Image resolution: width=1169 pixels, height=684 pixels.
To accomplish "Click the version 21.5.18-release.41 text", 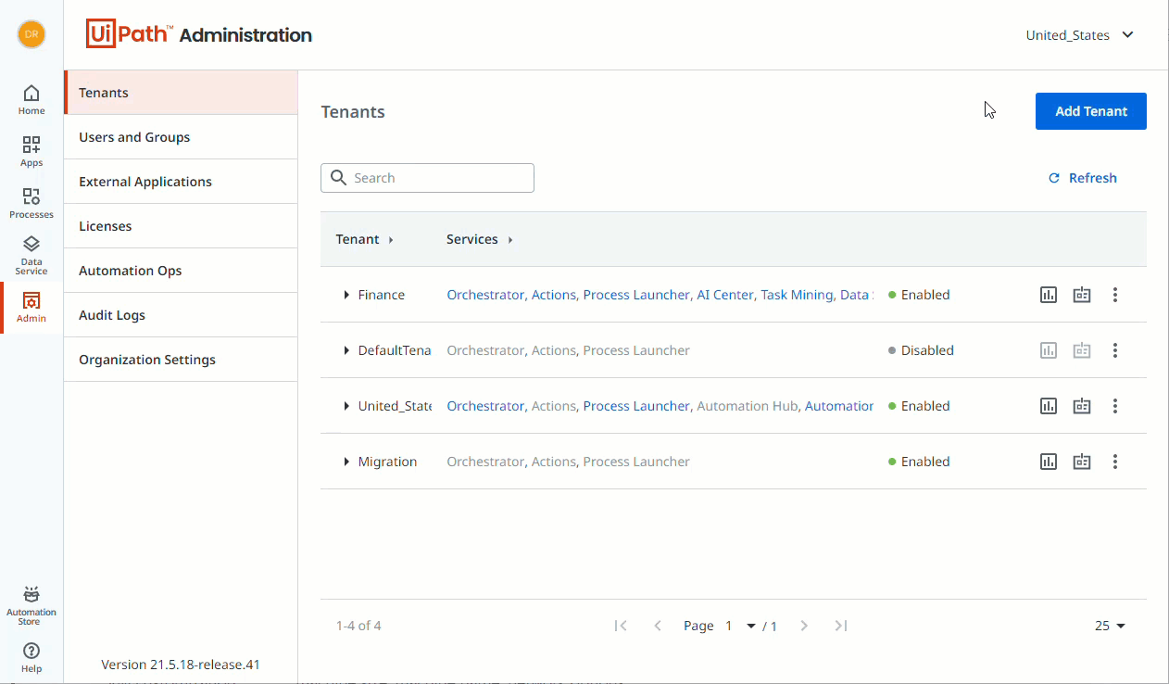I will (181, 665).
